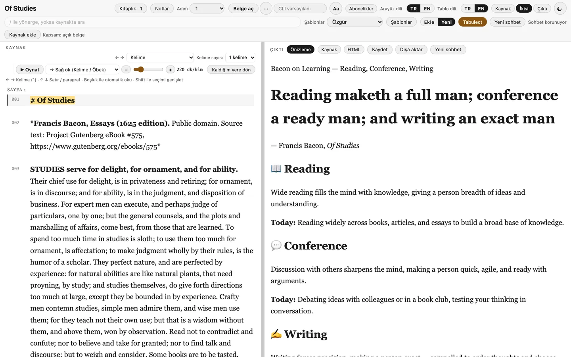Expand the Kelime unit dropdown
The height and width of the screenshot is (357, 571).
160,58
